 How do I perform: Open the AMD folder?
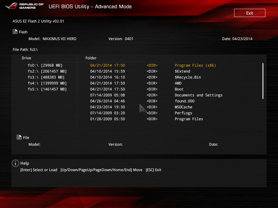pos(178,83)
